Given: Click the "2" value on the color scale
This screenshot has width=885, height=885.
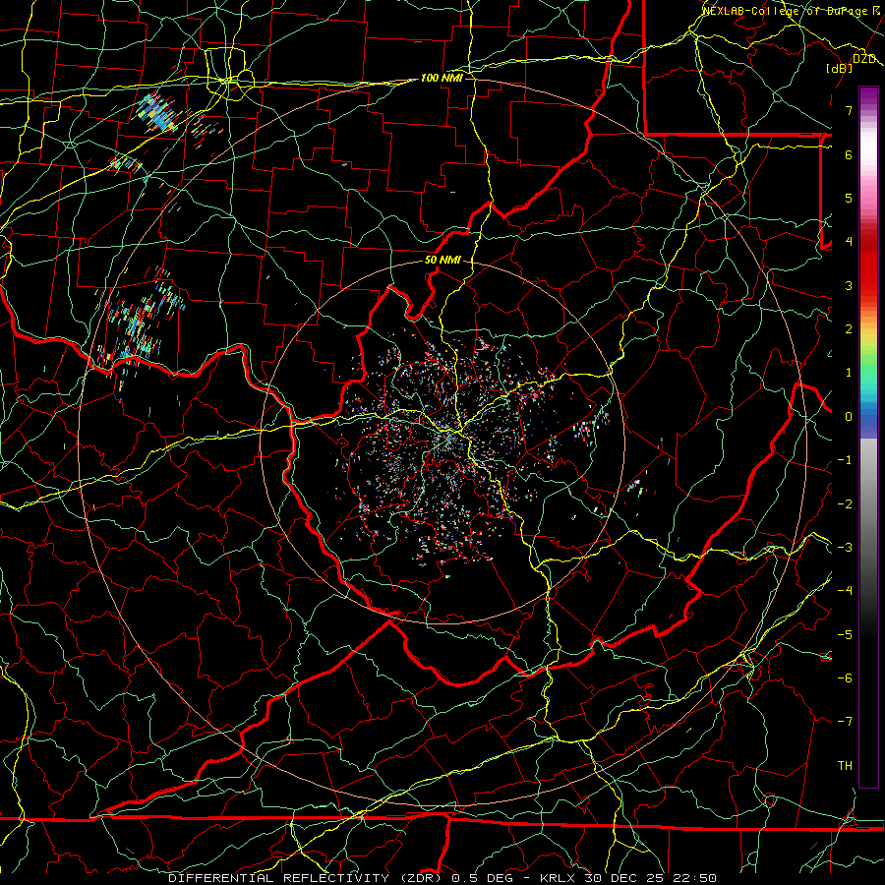Looking at the screenshot, I should (849, 329).
